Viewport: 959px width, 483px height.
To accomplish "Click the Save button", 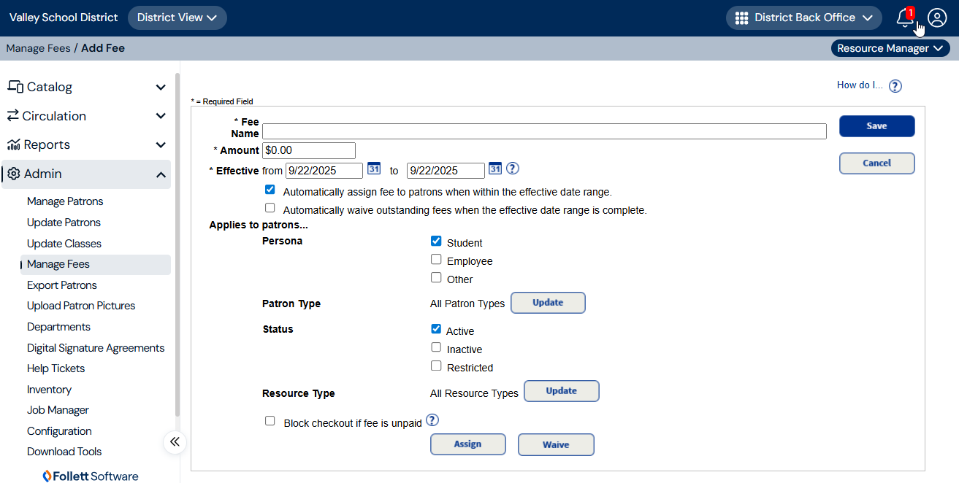I will (876, 126).
